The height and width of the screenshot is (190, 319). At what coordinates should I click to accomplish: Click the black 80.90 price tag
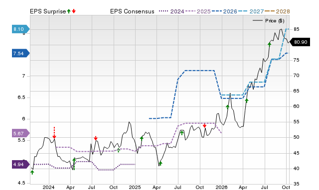tap(300, 42)
